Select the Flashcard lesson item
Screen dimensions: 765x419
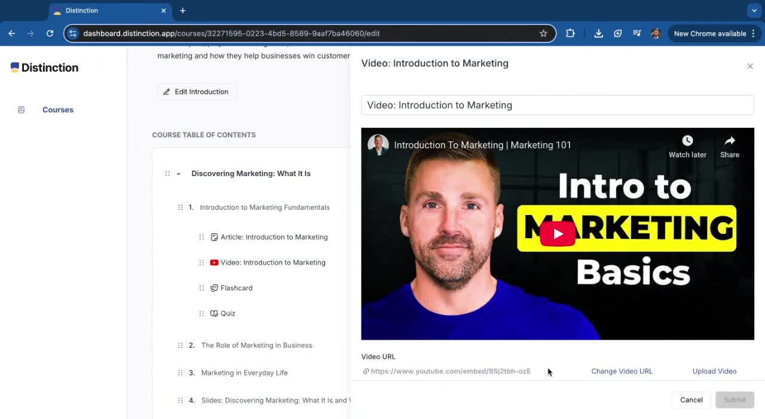[236, 288]
